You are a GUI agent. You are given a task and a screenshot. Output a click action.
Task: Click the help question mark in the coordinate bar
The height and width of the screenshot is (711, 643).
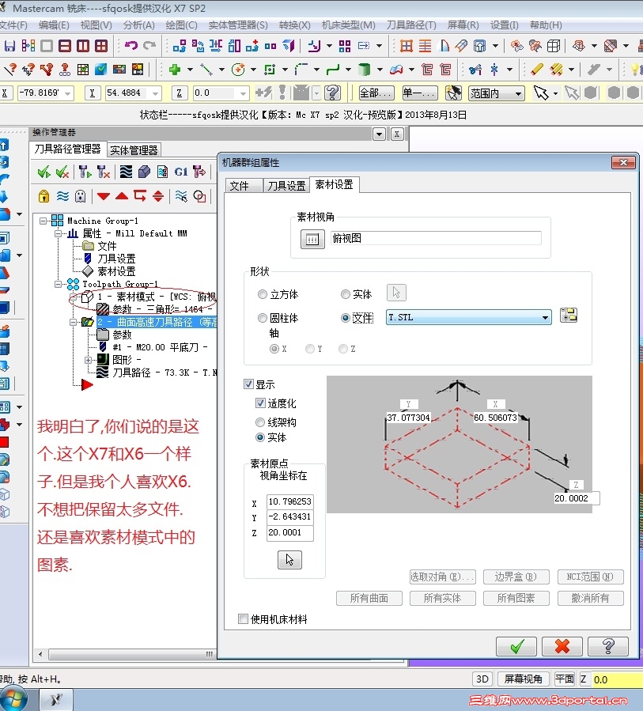[x=333, y=93]
